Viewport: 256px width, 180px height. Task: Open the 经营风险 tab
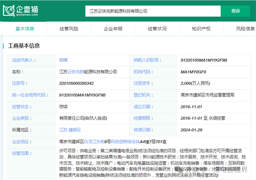[69, 29]
